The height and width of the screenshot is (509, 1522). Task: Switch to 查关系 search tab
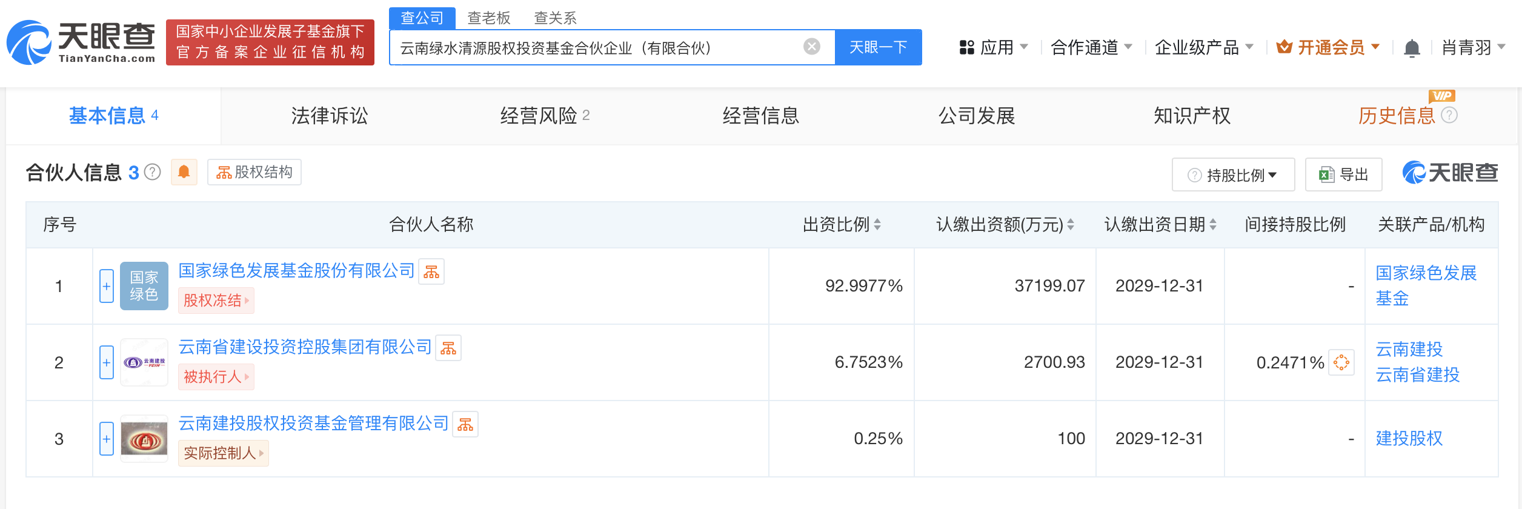pyautogui.click(x=555, y=18)
